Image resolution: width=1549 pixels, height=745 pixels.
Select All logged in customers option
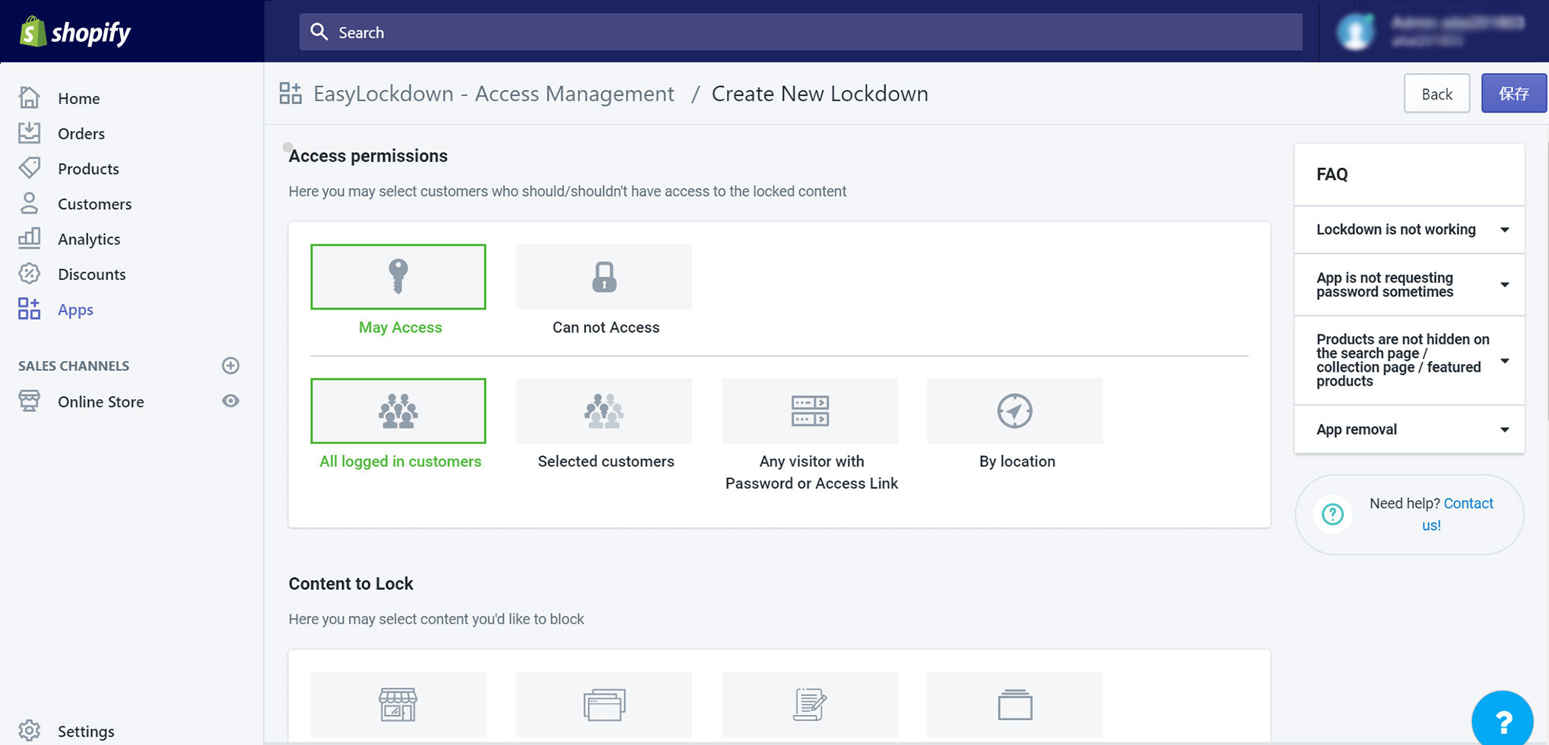click(x=398, y=411)
